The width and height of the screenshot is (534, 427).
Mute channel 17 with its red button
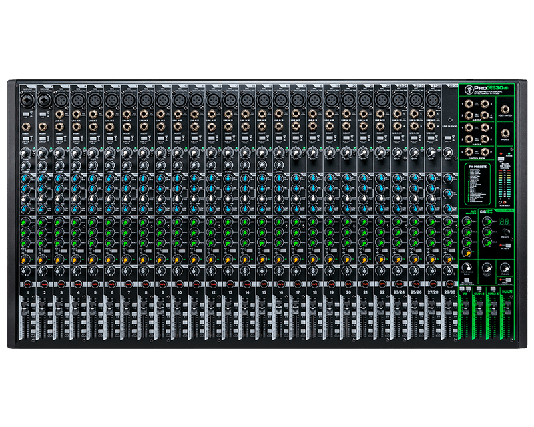coord(298,284)
